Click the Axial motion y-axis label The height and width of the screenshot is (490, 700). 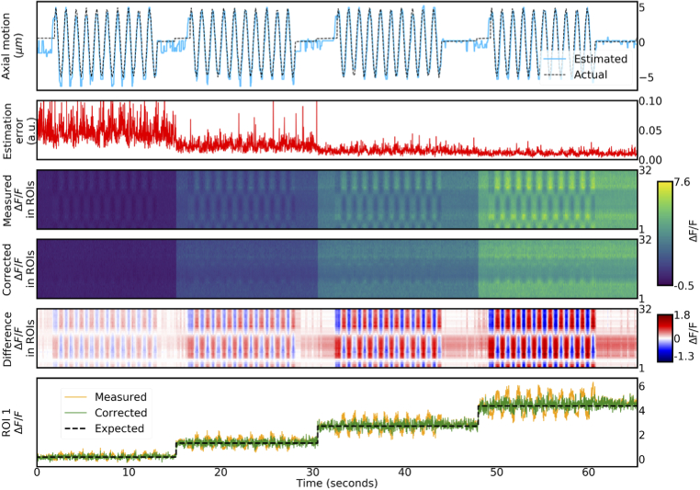coord(13,43)
